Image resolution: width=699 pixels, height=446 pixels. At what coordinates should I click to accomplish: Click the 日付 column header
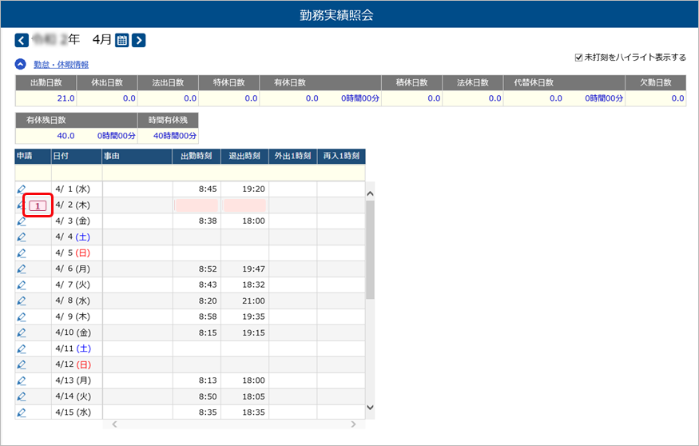(77, 156)
